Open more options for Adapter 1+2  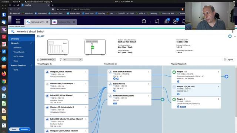[x=218, y=72]
